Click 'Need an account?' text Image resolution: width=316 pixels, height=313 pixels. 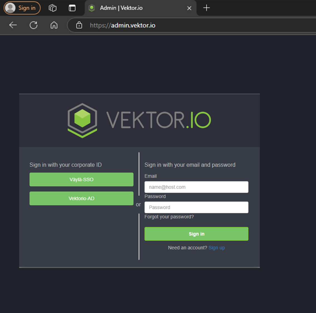click(x=187, y=248)
